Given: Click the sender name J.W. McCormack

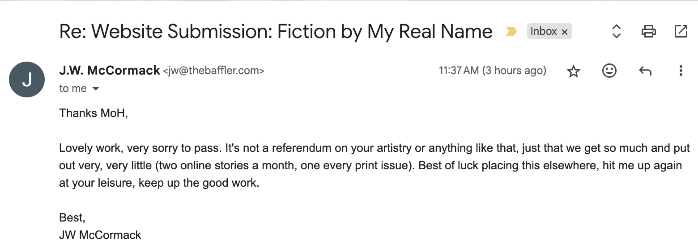Looking at the screenshot, I should (110, 70).
